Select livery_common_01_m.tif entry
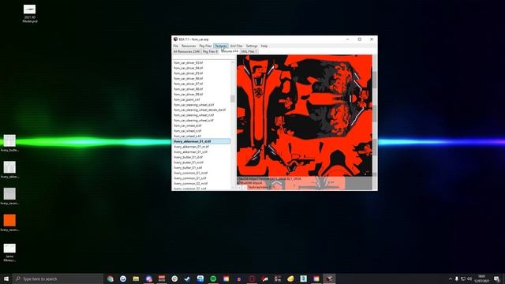The height and width of the screenshot is (284, 505). tap(201, 173)
